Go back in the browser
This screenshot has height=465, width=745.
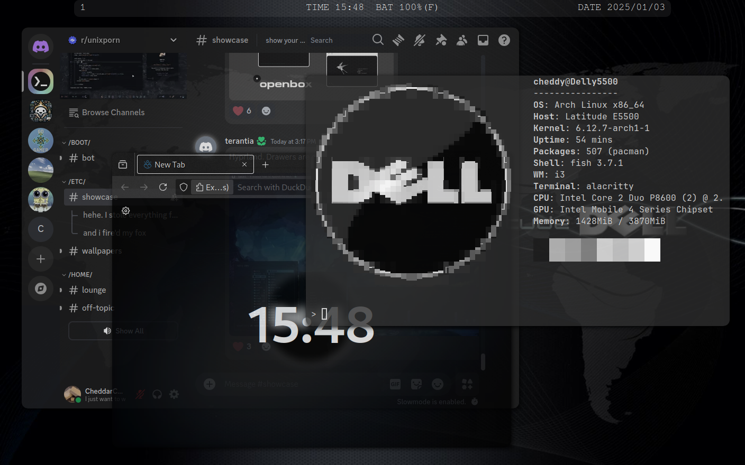[125, 187]
